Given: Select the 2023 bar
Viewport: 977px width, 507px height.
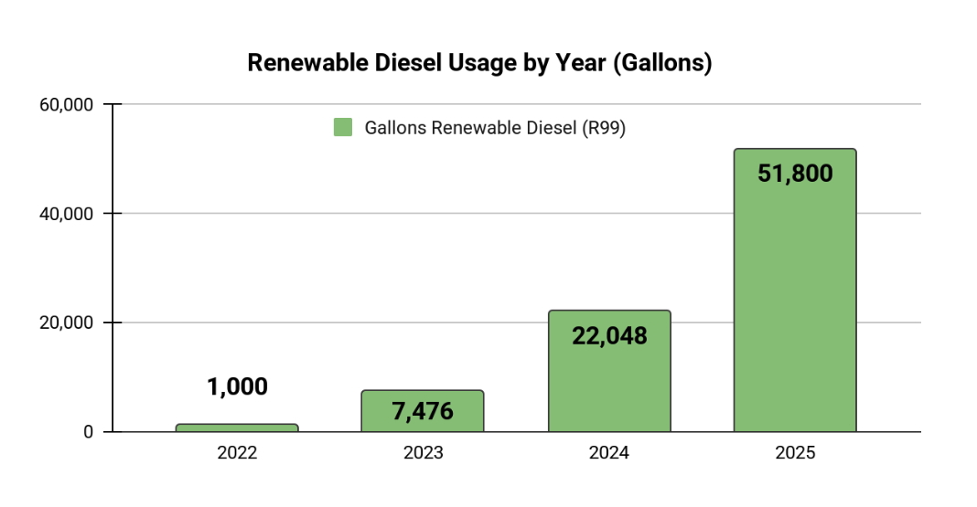Looking at the screenshot, I should [423, 411].
